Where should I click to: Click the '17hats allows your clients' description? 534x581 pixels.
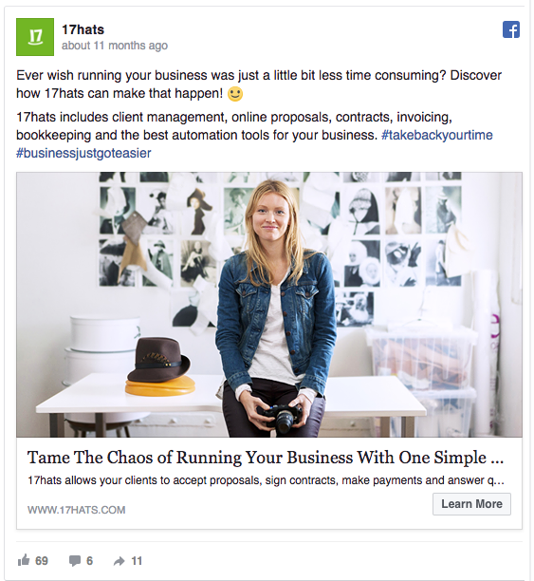point(266,480)
